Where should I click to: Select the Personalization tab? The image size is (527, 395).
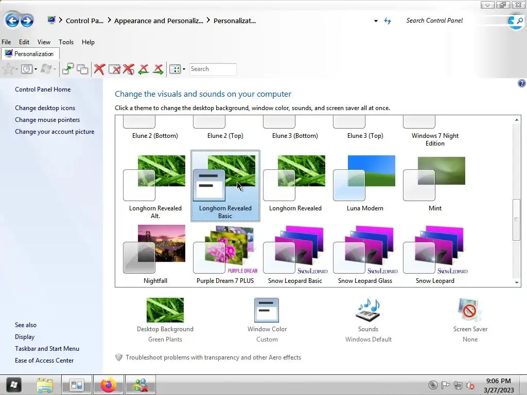coord(30,53)
